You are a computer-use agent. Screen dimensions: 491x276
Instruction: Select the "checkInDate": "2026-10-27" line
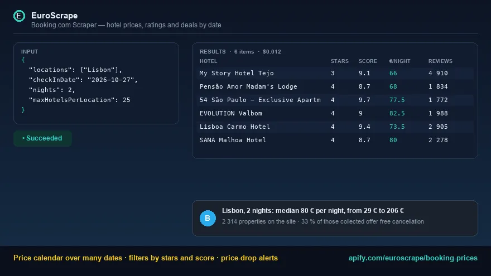(83, 80)
